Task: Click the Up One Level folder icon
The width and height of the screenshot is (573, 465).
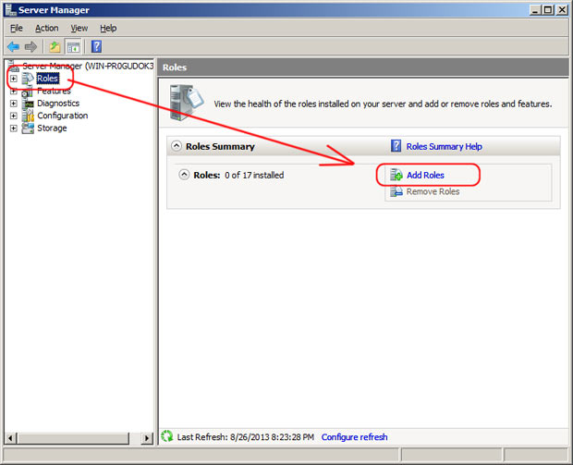Action: [x=55, y=47]
